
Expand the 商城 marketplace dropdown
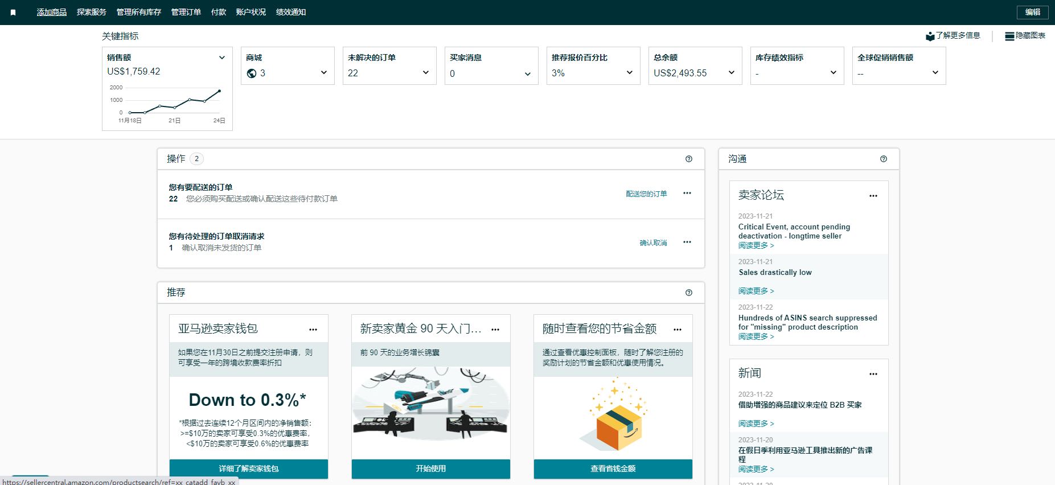(x=324, y=73)
